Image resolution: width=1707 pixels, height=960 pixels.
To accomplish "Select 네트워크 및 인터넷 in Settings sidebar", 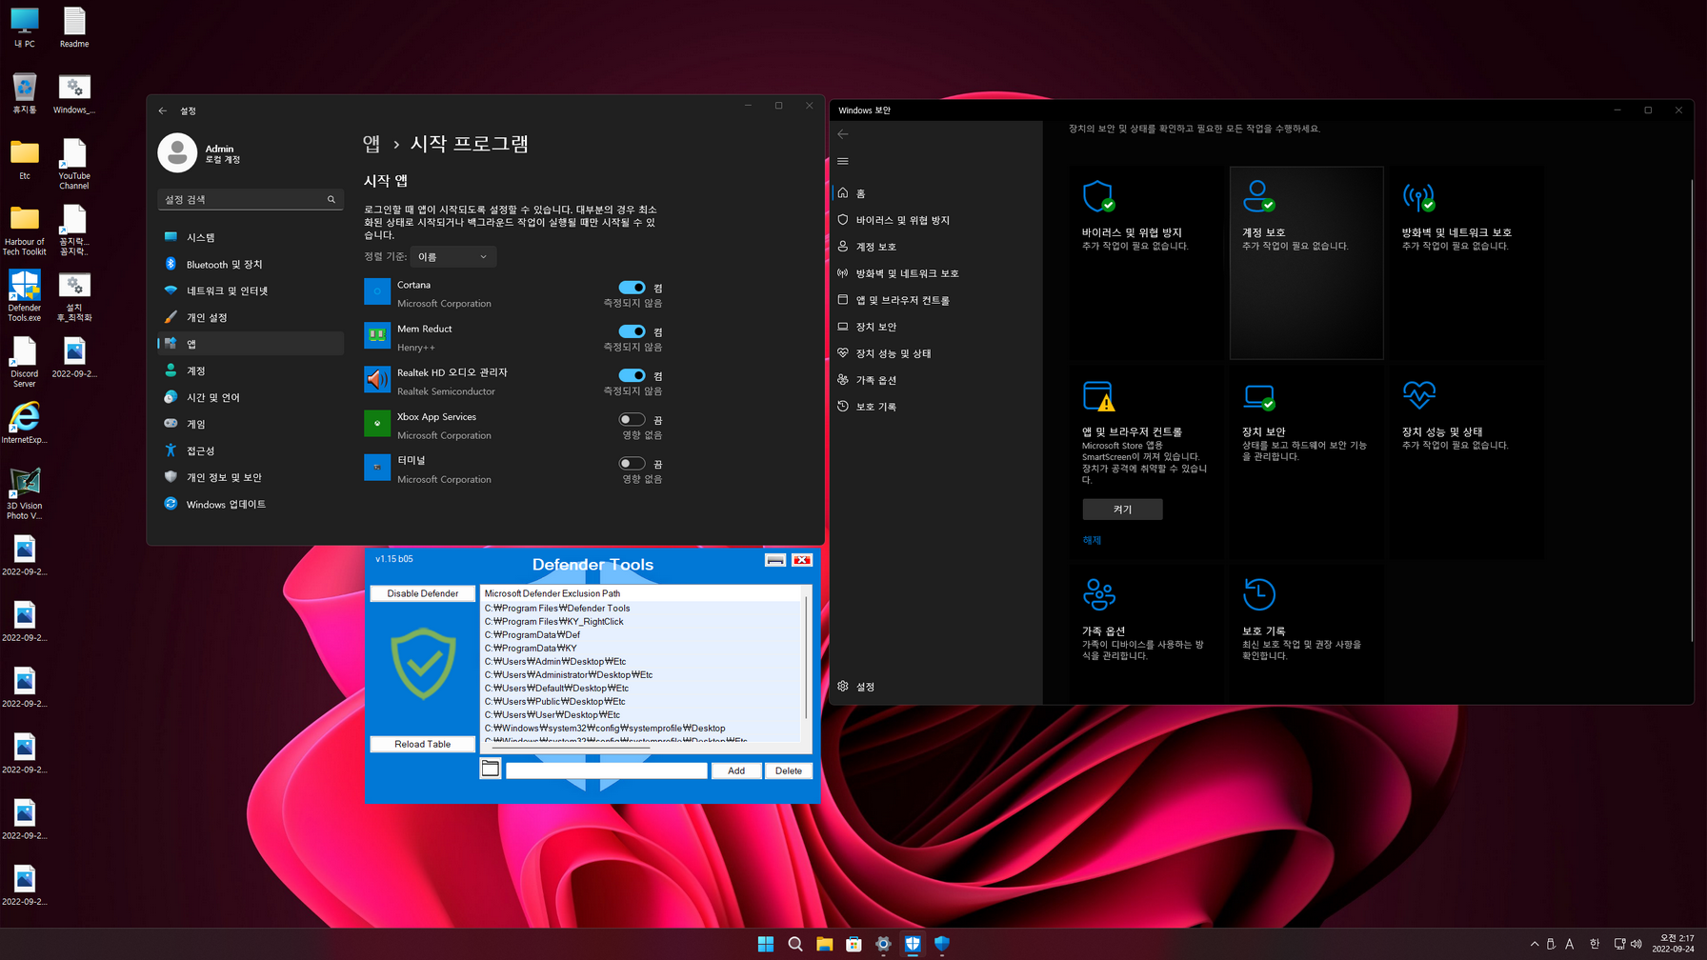I will [251, 290].
